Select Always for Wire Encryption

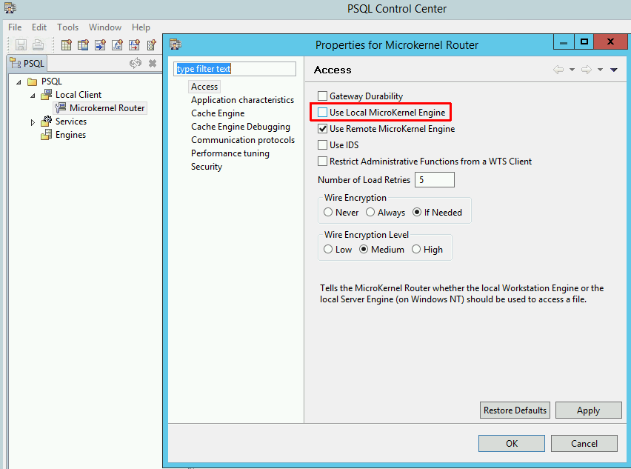pos(370,212)
